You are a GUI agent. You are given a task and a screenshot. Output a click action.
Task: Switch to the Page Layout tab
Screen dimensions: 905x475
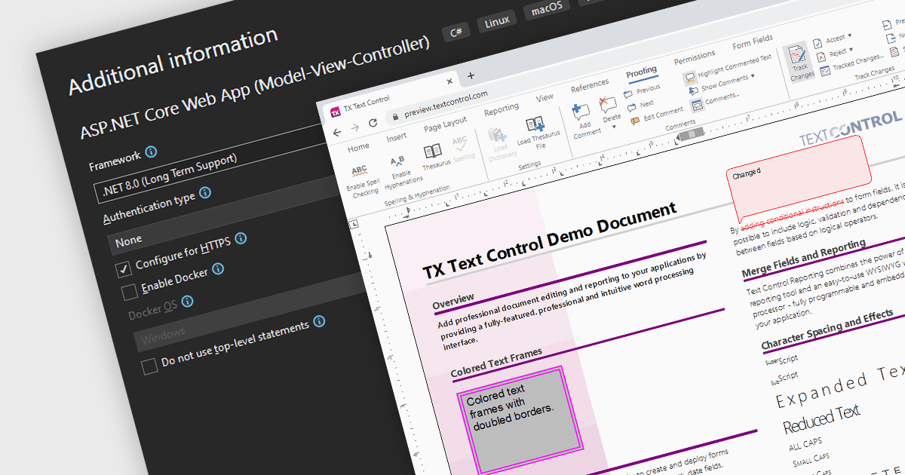coord(445,124)
